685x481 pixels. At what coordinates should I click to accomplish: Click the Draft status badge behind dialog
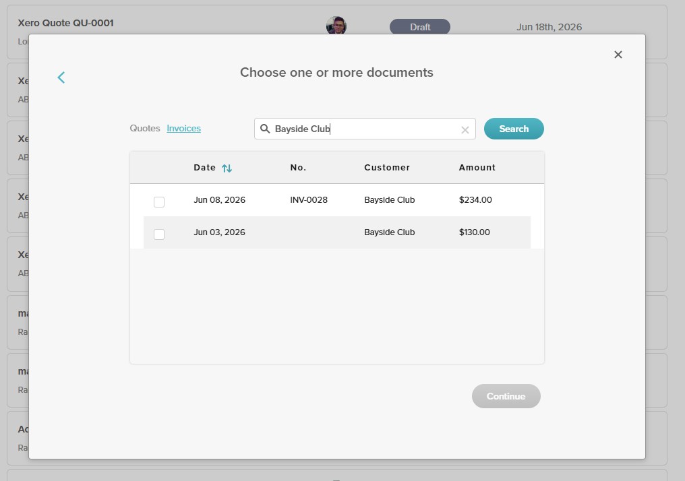(420, 27)
